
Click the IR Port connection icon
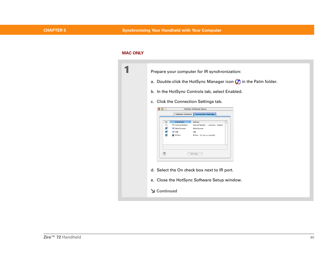(173, 135)
